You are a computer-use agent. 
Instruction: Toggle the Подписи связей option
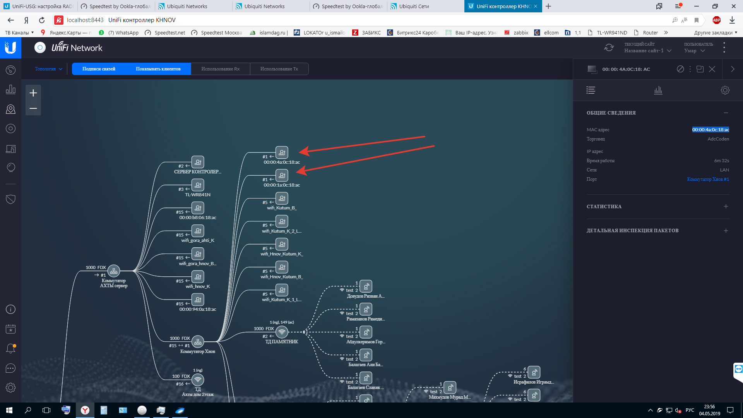pyautogui.click(x=99, y=69)
